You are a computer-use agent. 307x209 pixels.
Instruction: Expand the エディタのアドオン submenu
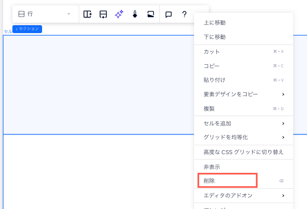[x=244, y=196]
